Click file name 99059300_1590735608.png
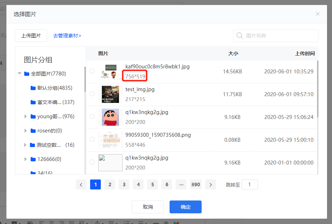332x224 pixels. point(158,135)
